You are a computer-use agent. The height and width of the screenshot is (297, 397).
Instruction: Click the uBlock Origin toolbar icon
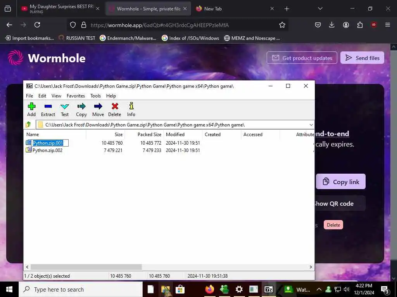(x=374, y=25)
